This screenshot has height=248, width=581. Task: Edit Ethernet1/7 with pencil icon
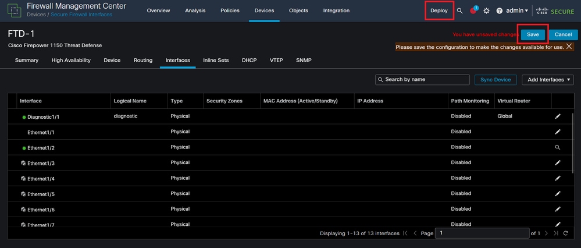558,224
